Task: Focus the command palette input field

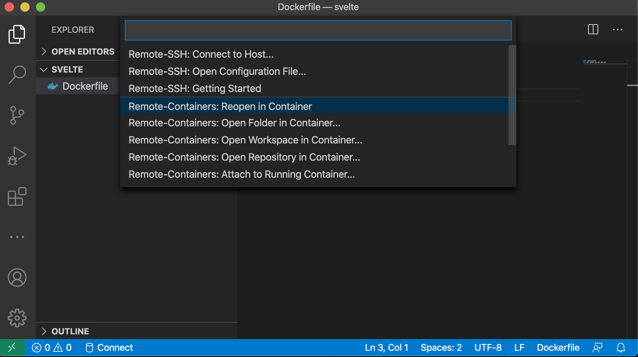Action: [x=318, y=30]
